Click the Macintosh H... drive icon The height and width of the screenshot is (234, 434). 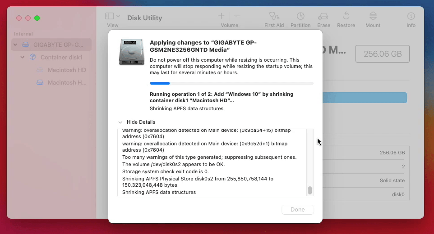tap(40, 82)
